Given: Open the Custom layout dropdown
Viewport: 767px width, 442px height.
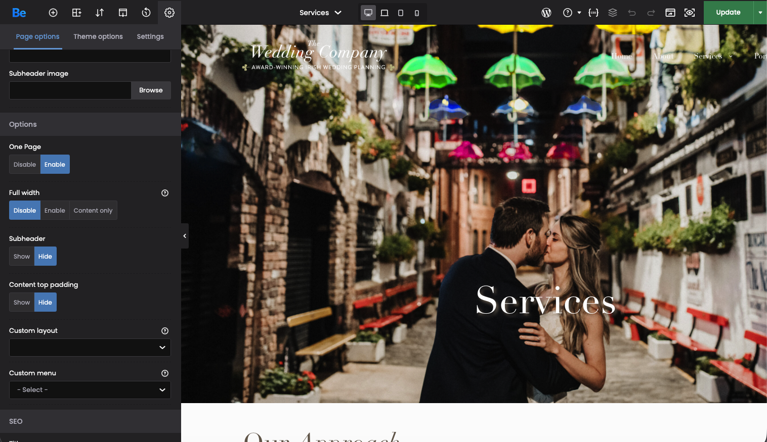Looking at the screenshot, I should (90, 348).
